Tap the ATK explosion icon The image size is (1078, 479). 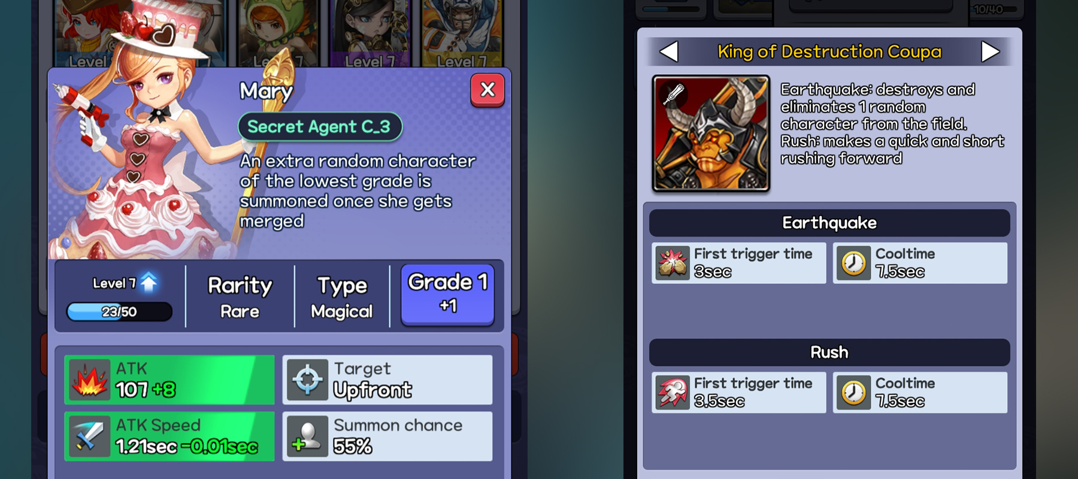[90, 380]
